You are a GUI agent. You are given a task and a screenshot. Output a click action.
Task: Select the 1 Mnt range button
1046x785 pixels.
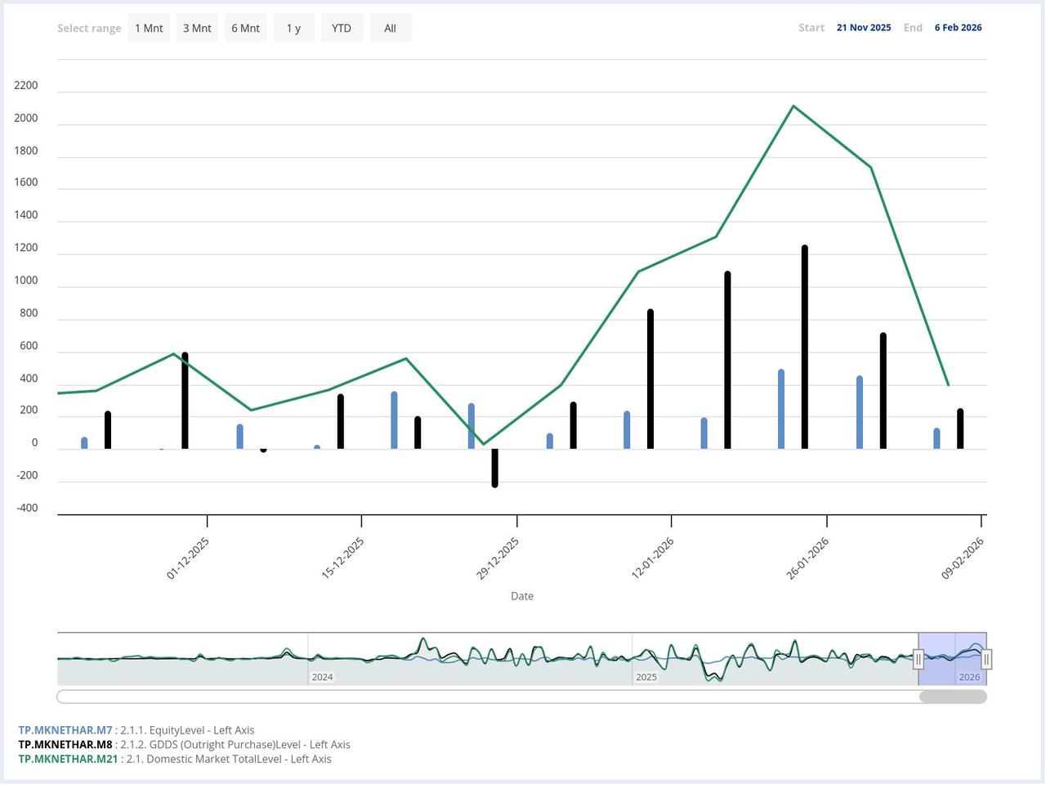(149, 28)
